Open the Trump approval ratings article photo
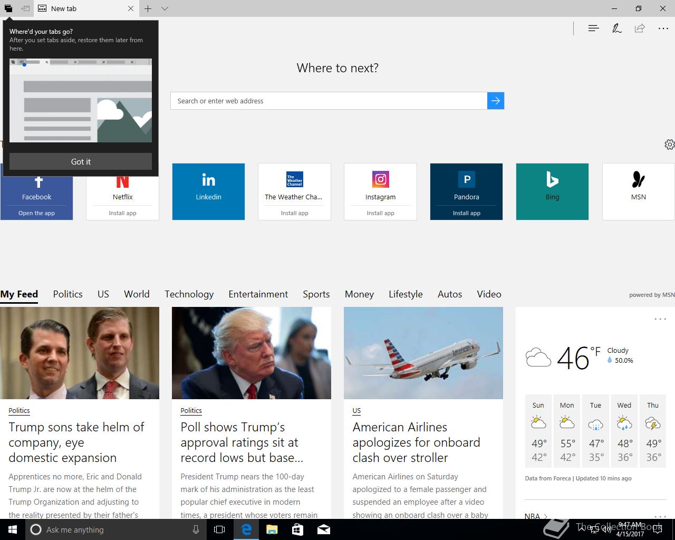 point(252,353)
